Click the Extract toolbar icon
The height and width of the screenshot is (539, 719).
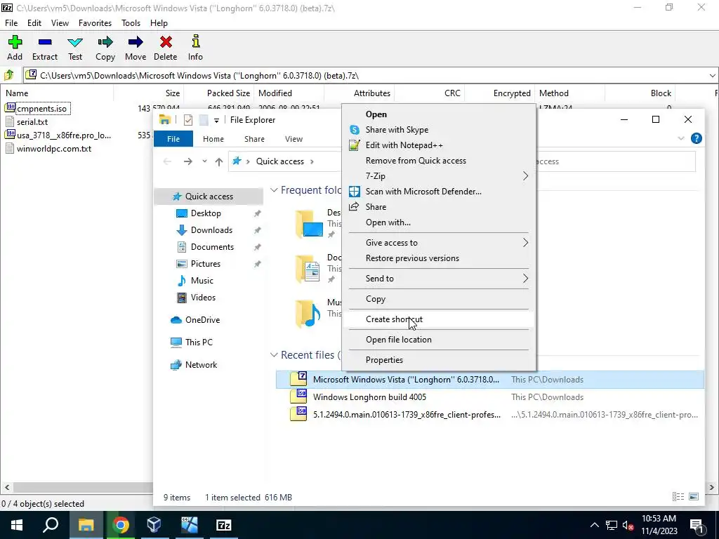click(x=44, y=48)
